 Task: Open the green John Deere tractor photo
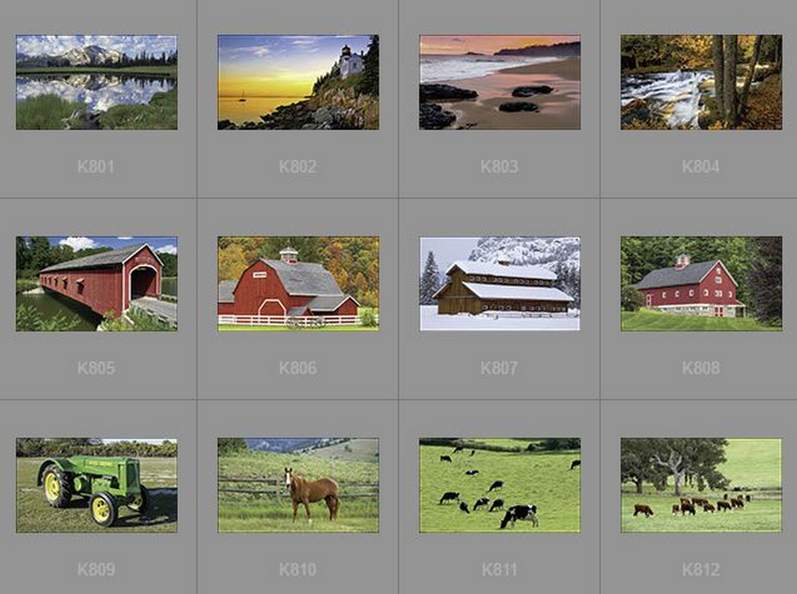pos(96,485)
